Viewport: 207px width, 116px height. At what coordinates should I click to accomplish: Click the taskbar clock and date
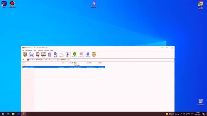pos(198,114)
